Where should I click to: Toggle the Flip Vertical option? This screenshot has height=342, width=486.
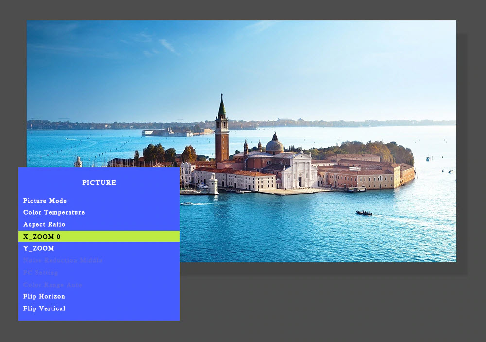(x=44, y=308)
